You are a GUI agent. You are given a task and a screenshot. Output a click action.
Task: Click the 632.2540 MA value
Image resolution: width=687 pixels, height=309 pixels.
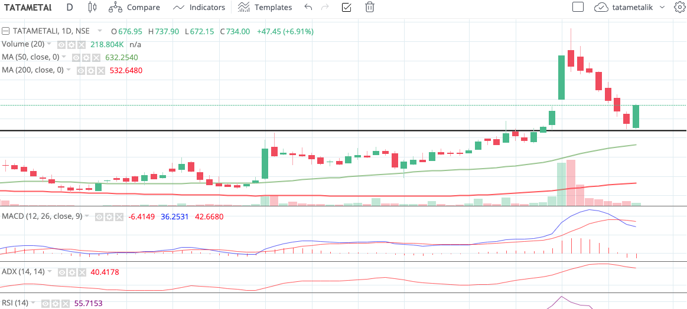pos(122,57)
